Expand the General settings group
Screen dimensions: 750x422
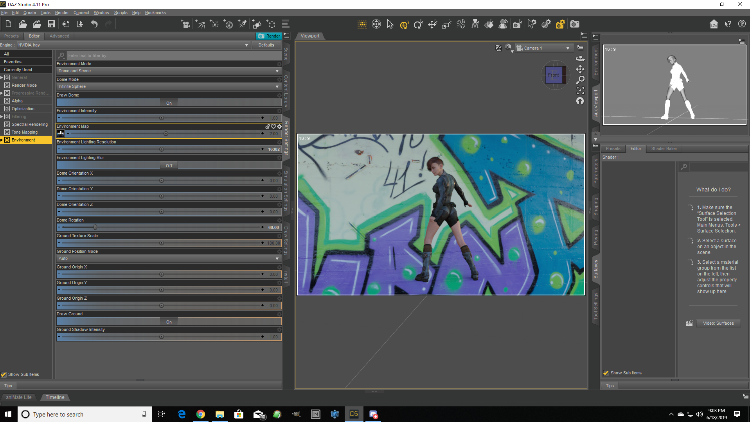pyautogui.click(x=2, y=77)
